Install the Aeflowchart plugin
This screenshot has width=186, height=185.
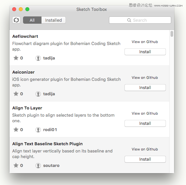tap(145, 52)
